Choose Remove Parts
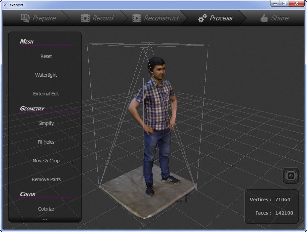The width and height of the screenshot is (307, 232). coord(46,179)
